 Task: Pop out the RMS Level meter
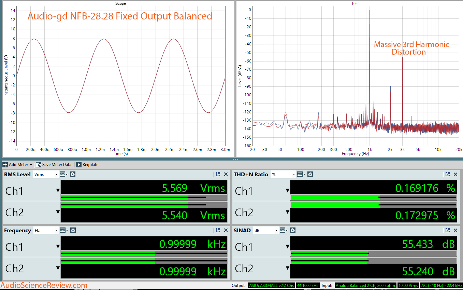218,174
